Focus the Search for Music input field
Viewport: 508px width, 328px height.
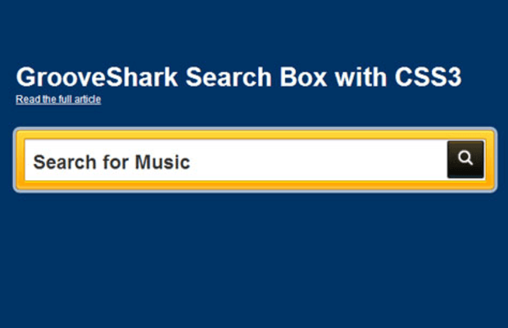(236, 160)
